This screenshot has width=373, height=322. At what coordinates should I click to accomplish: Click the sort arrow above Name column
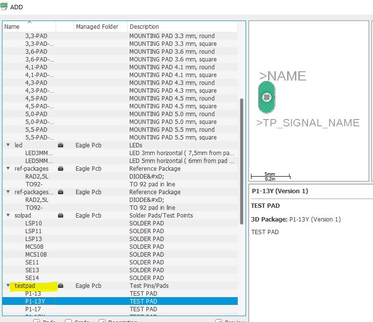29,22
